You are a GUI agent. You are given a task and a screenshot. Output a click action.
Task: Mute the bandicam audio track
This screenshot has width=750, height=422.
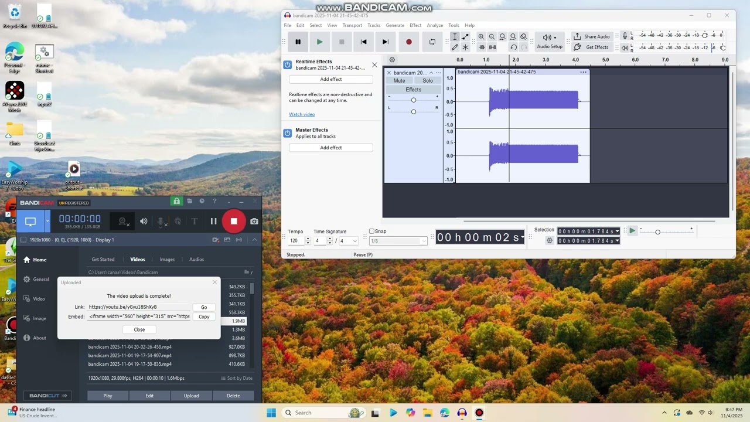click(399, 81)
